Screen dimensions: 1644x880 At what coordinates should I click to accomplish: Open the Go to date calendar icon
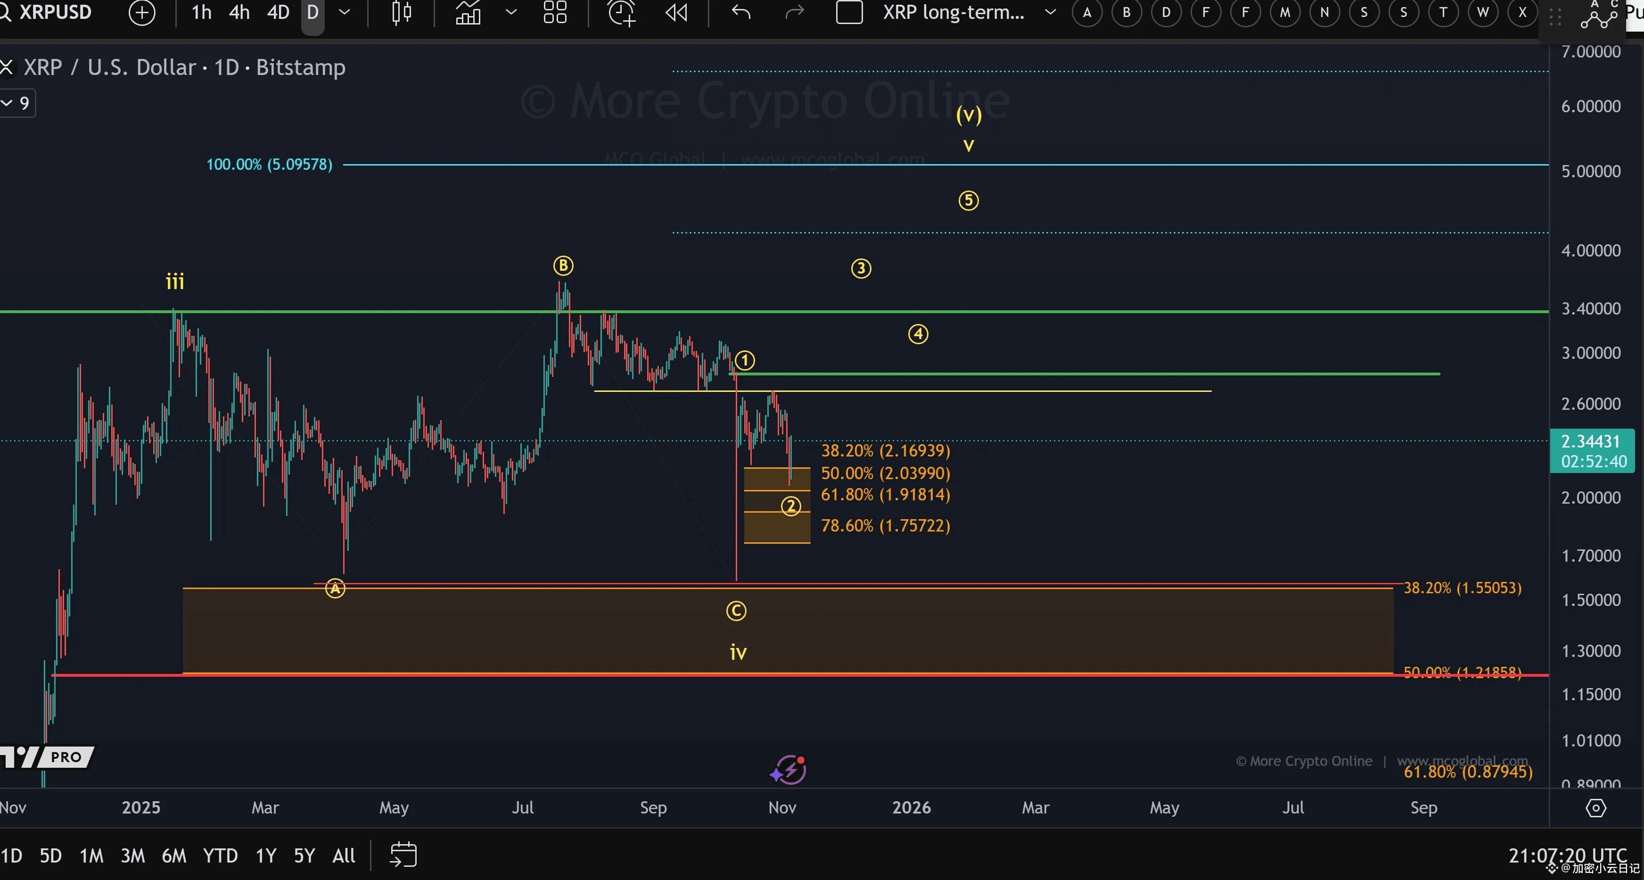[x=403, y=855]
